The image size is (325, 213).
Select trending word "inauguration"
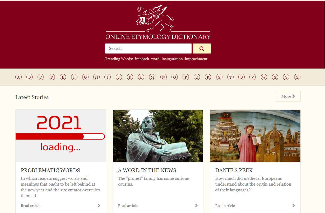point(172,59)
